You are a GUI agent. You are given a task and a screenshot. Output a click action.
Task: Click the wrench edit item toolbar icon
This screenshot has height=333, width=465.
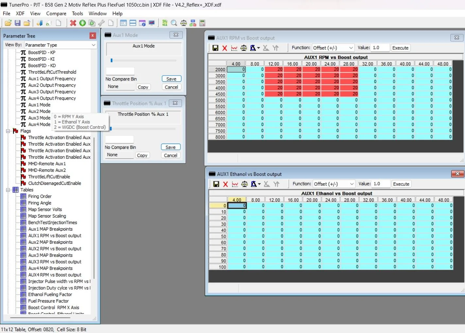coord(101,23)
